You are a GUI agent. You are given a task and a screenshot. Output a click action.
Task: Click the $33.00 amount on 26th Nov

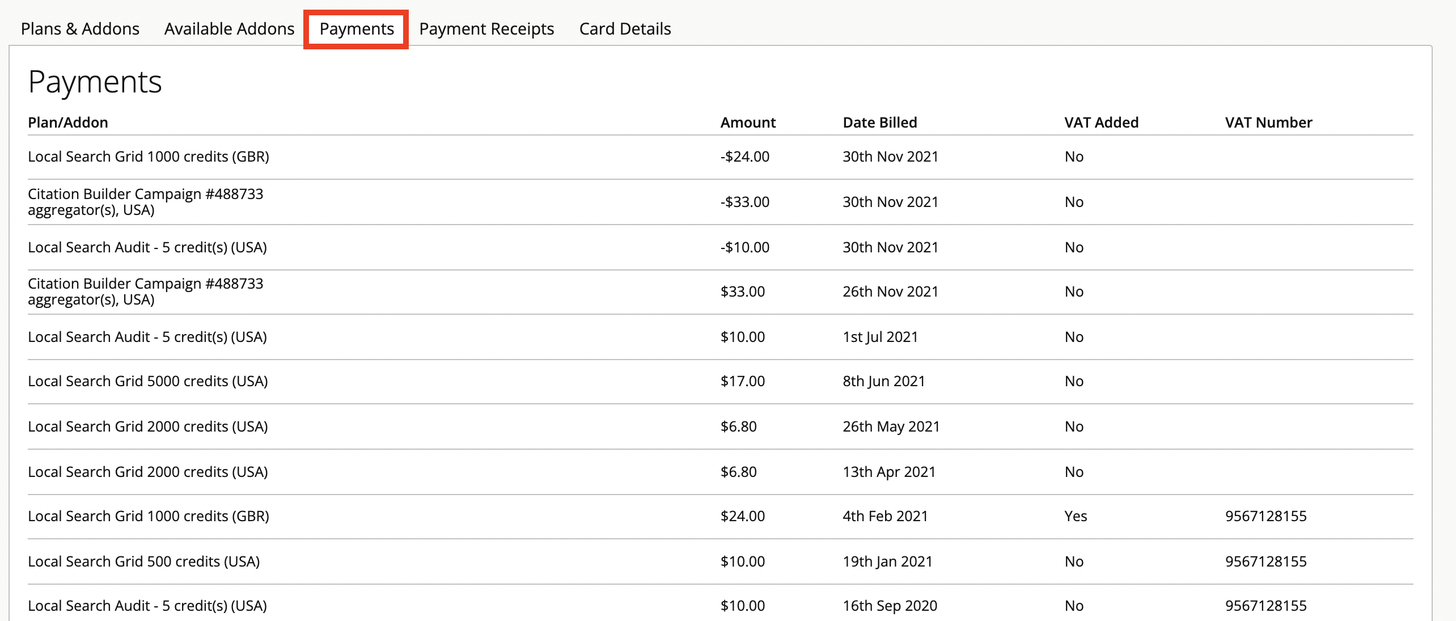tap(743, 292)
